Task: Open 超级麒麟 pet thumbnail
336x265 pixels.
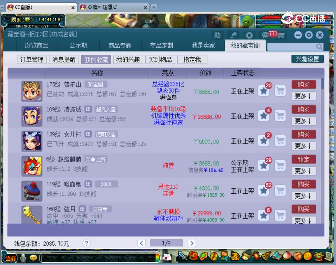Action: (x=32, y=166)
